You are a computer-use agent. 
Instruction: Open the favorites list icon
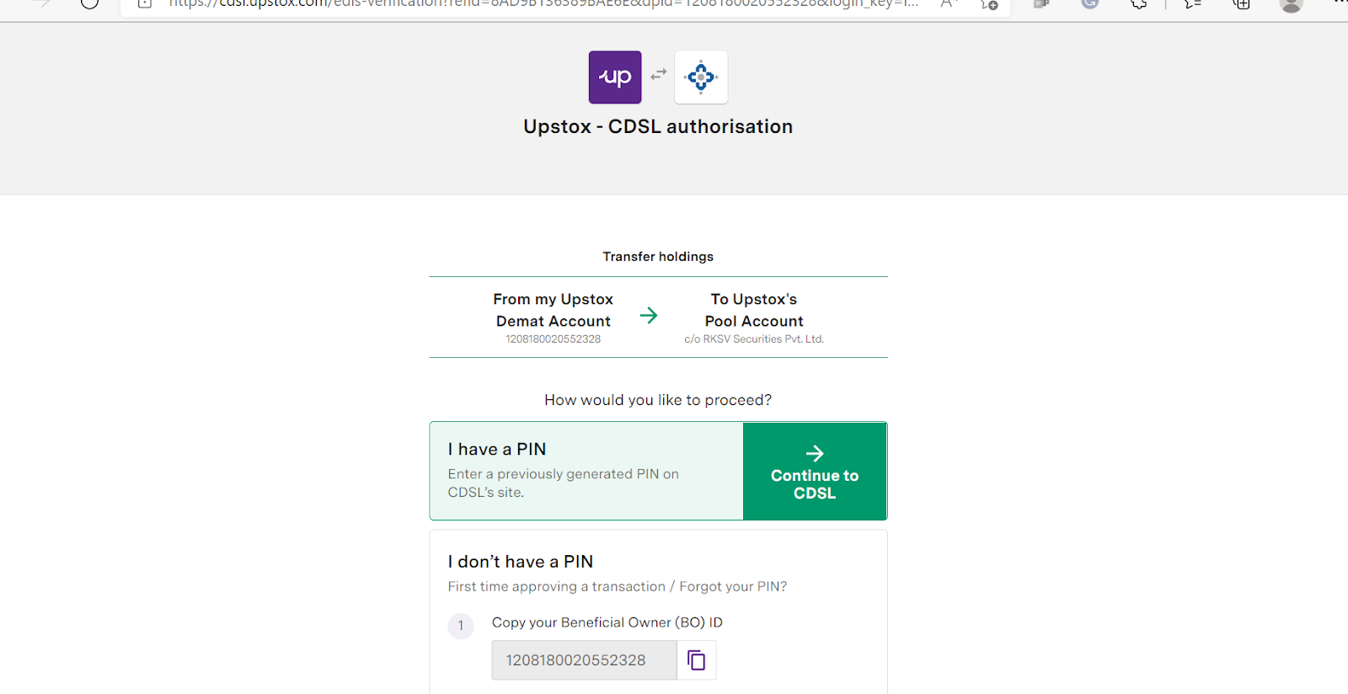pos(1192,4)
